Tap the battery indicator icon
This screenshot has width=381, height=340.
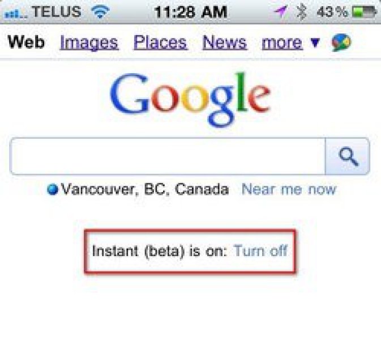pos(364,11)
